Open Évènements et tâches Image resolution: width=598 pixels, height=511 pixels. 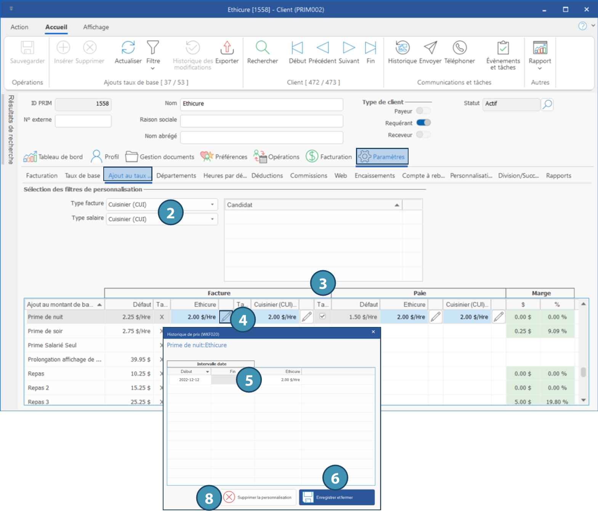point(503,48)
